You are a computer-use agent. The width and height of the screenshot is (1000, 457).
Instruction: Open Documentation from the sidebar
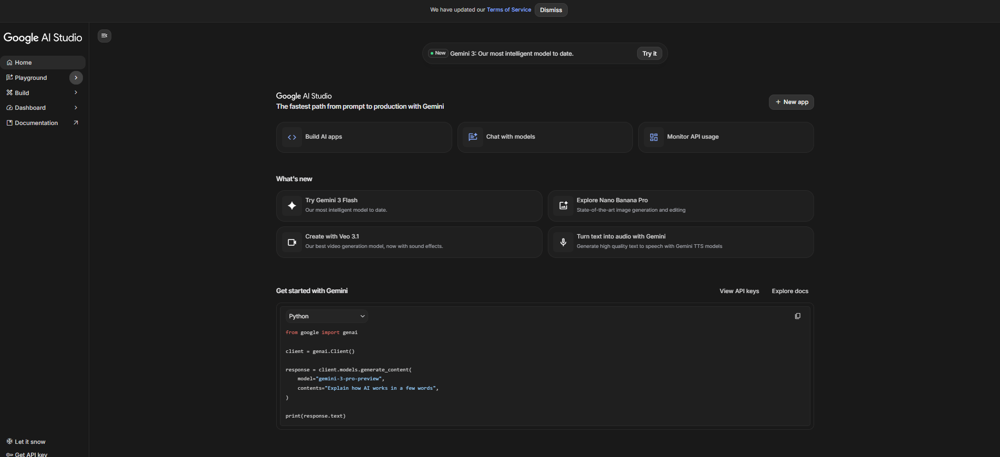36,123
